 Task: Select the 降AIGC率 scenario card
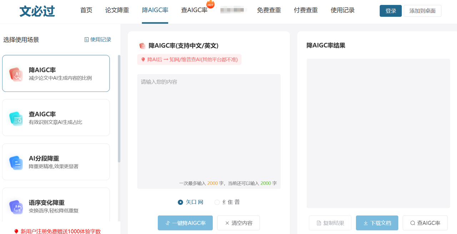pyautogui.click(x=56, y=73)
